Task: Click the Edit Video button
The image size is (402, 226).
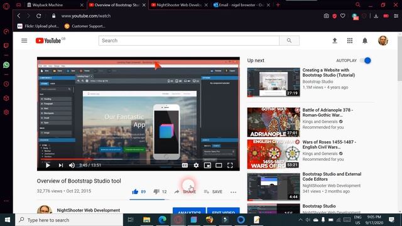Action: pos(224,211)
